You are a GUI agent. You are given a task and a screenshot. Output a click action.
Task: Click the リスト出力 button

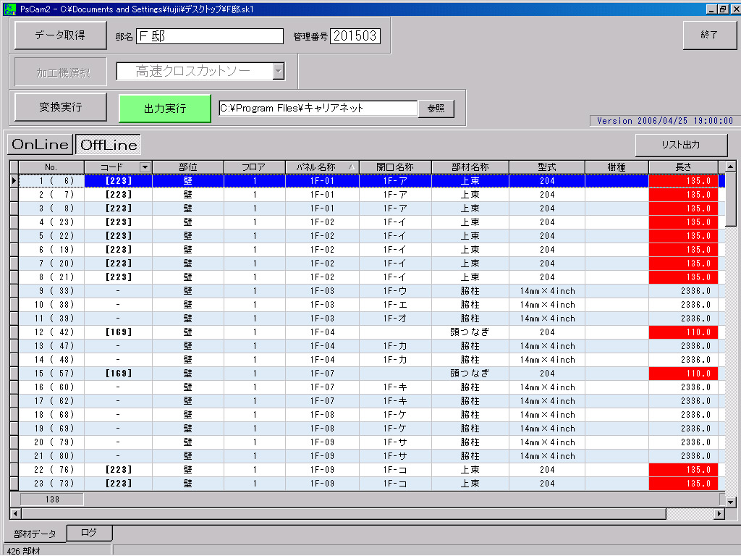(x=681, y=145)
